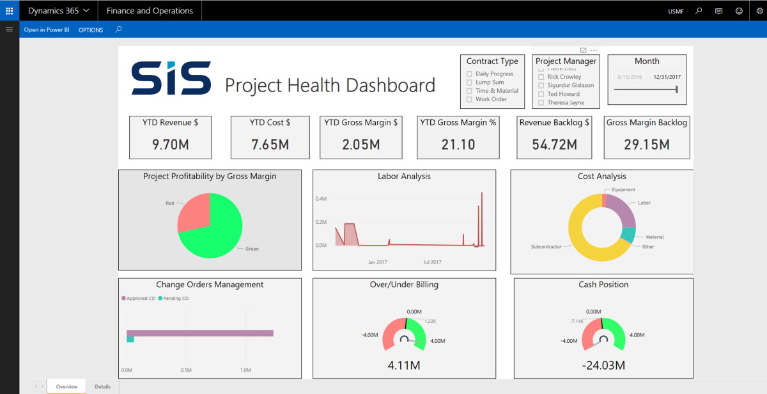Click the Approved CO legend entry
The image size is (767, 394).
tap(137, 299)
